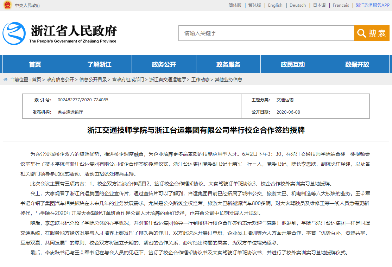This screenshot has height=267, width=392.
Task: Open the 政务公开 navigation tab
Action: pos(164,64)
